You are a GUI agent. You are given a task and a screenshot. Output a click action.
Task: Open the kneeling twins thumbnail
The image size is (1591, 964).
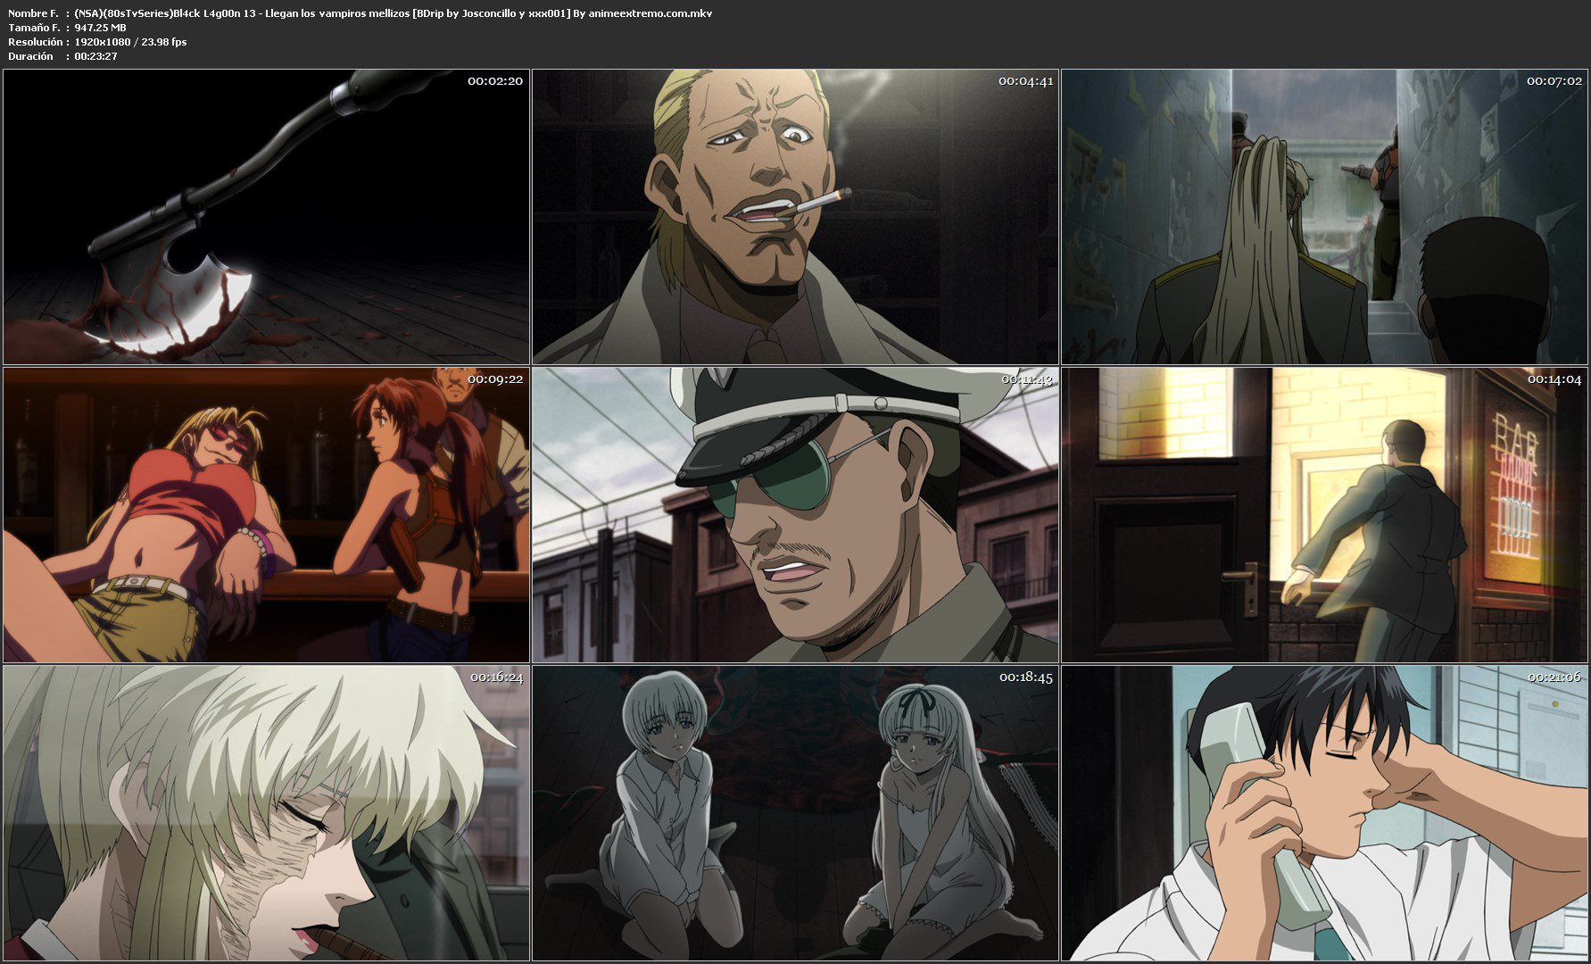[x=795, y=813]
